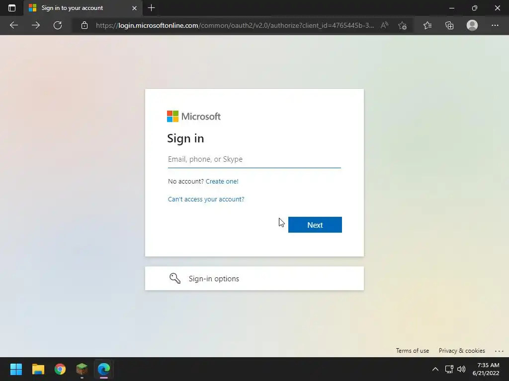Image resolution: width=509 pixels, height=381 pixels.
Task: Open volume control tray icon
Action: (x=461, y=369)
